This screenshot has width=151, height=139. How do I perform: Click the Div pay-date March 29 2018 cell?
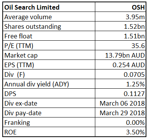[x=120, y=113]
